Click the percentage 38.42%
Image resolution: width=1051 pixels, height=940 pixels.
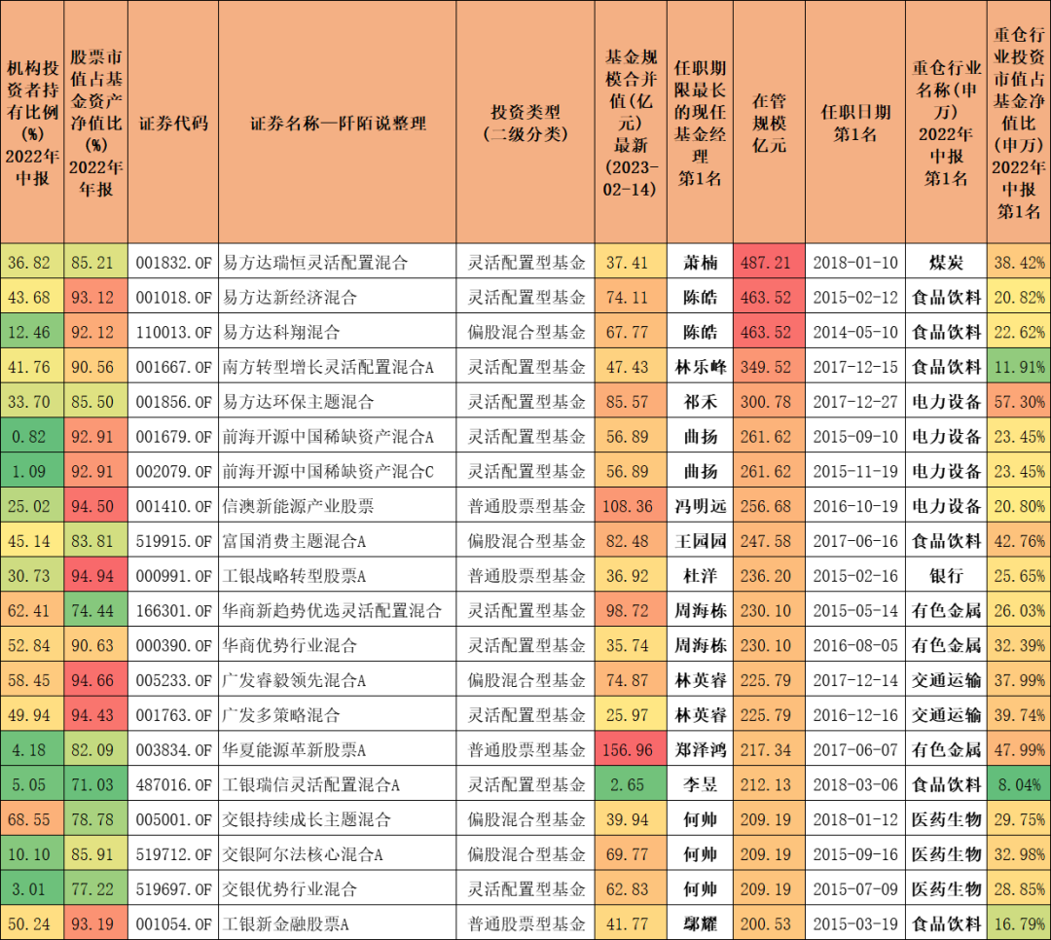point(1019,262)
